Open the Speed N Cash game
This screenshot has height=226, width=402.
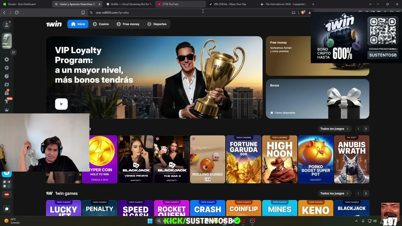(136, 208)
